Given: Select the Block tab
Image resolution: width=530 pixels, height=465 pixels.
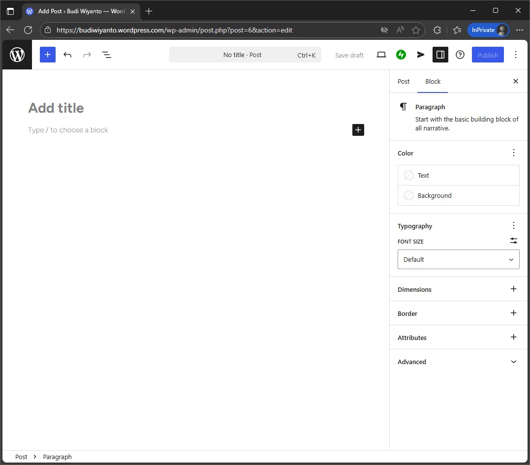Looking at the screenshot, I should [433, 82].
